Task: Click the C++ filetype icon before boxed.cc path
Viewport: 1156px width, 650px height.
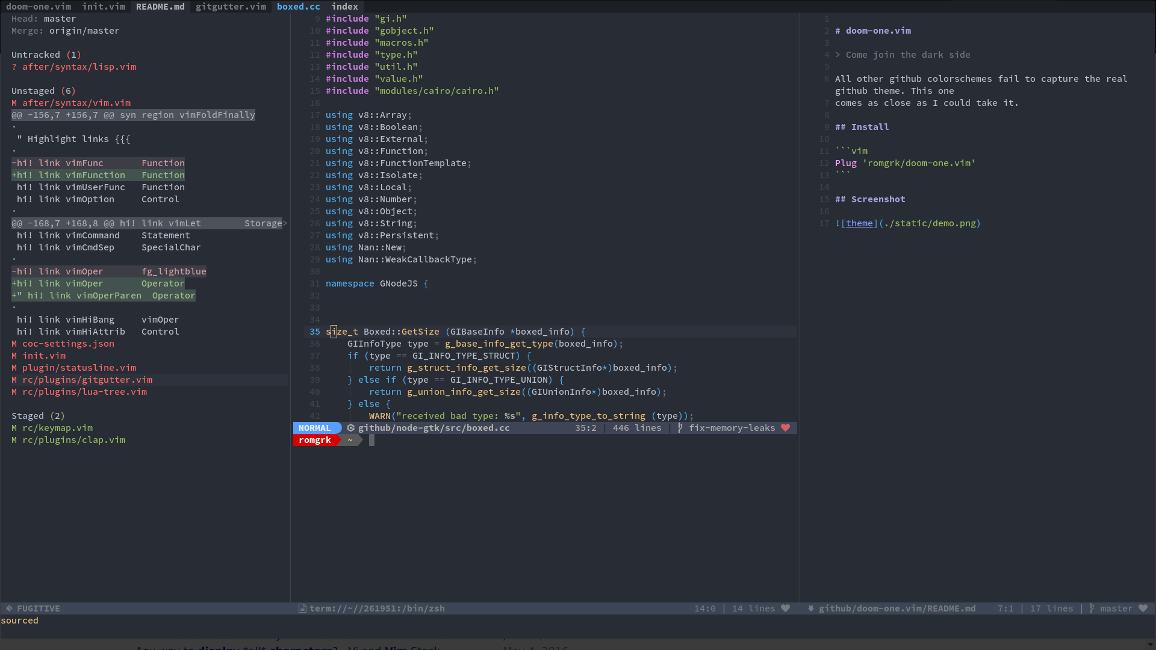Action: coord(351,428)
